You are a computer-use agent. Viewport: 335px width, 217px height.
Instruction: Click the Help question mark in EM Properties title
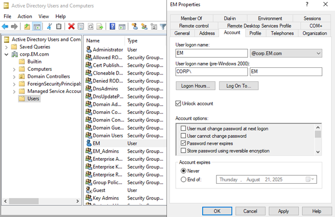tap(307, 4)
